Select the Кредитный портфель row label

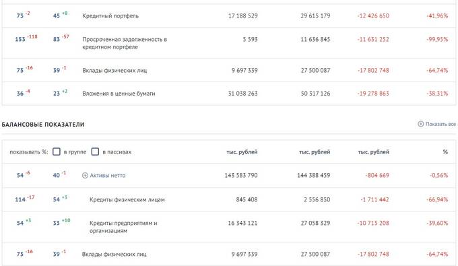coord(110,15)
